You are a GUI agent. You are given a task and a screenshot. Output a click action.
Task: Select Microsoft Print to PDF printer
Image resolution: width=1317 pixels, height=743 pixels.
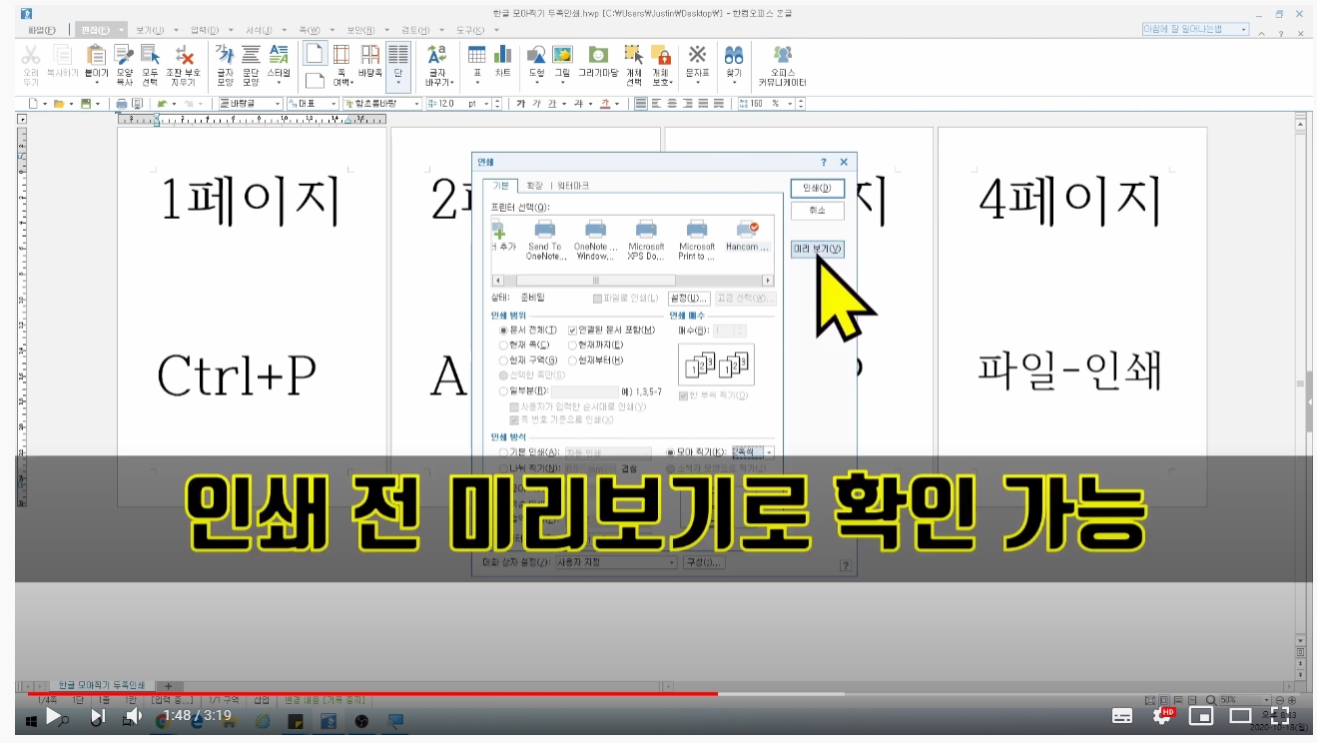[697, 241]
